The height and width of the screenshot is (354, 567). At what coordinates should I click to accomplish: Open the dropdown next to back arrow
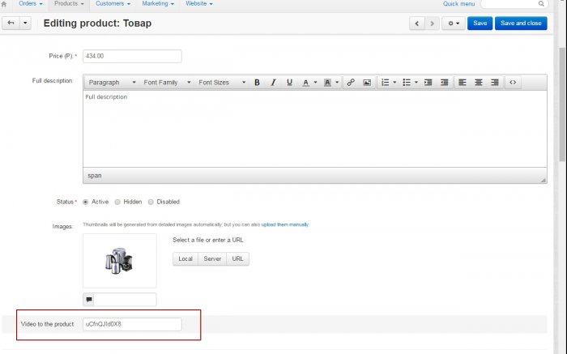point(25,23)
